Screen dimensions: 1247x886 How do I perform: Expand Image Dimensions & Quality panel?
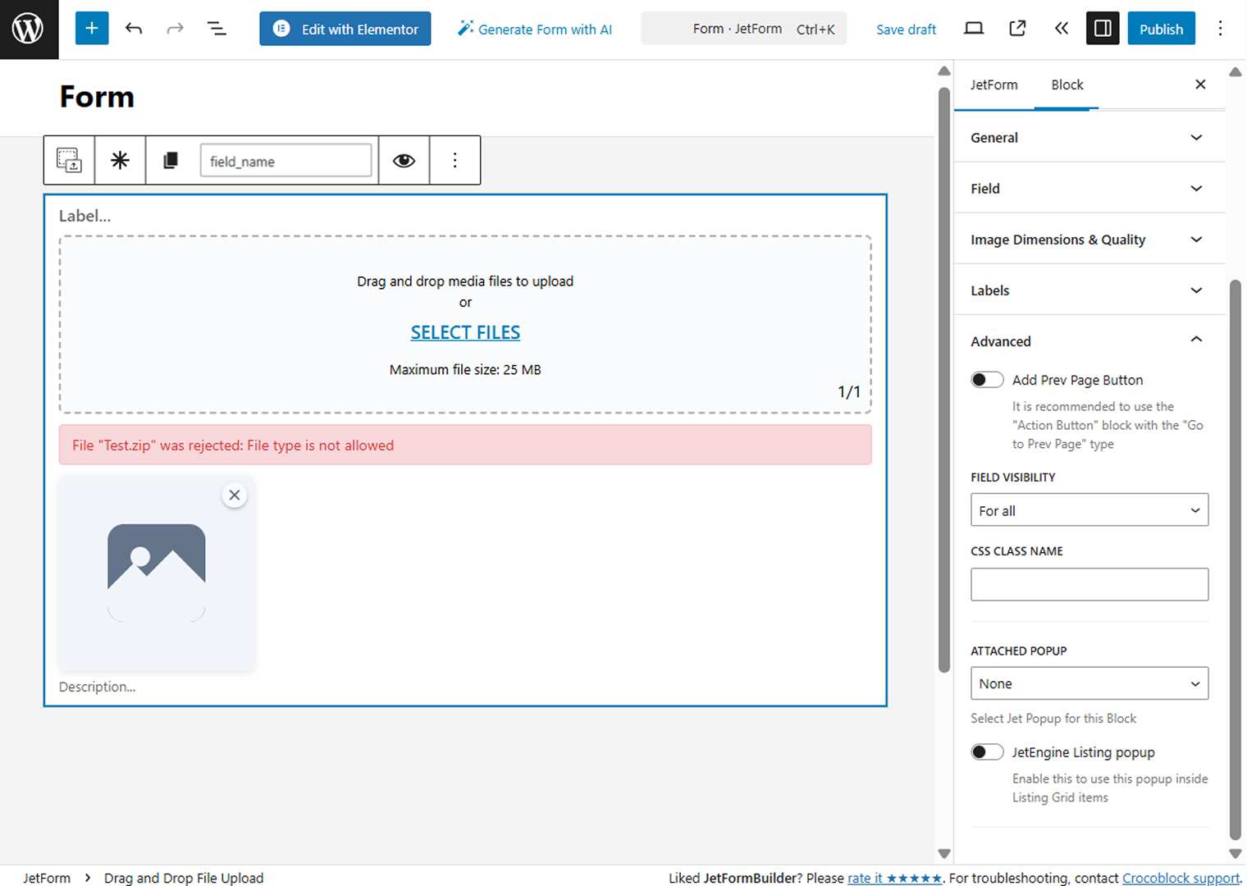tap(1089, 239)
